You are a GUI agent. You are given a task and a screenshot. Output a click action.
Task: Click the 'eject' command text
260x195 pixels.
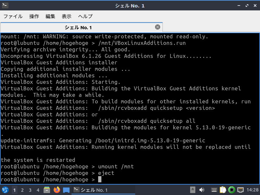click(x=106, y=173)
